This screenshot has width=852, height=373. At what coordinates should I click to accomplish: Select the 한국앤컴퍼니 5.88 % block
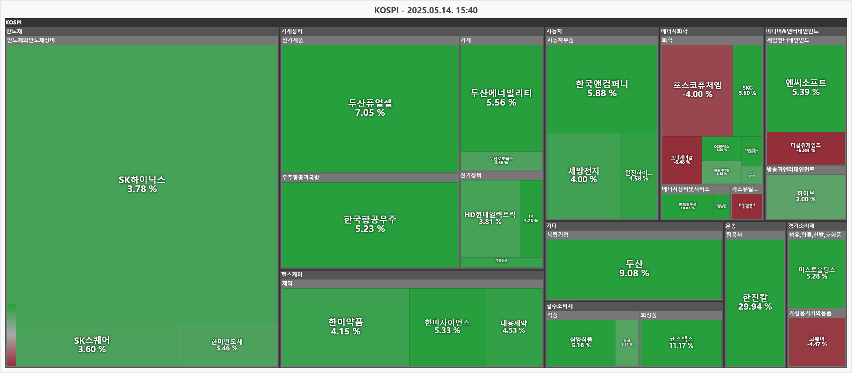pyautogui.click(x=602, y=89)
